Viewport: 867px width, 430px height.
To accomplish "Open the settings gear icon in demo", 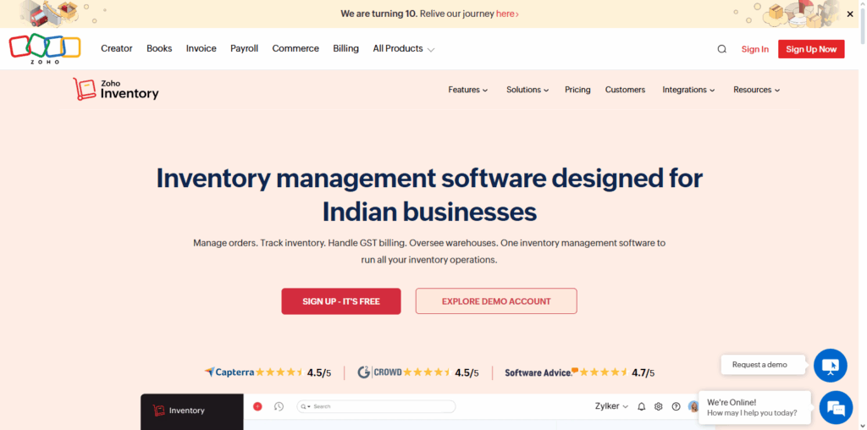I will point(658,406).
